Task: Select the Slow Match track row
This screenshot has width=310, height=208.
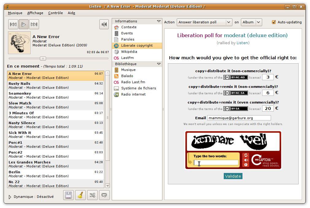Action: pyautogui.click(x=56, y=105)
